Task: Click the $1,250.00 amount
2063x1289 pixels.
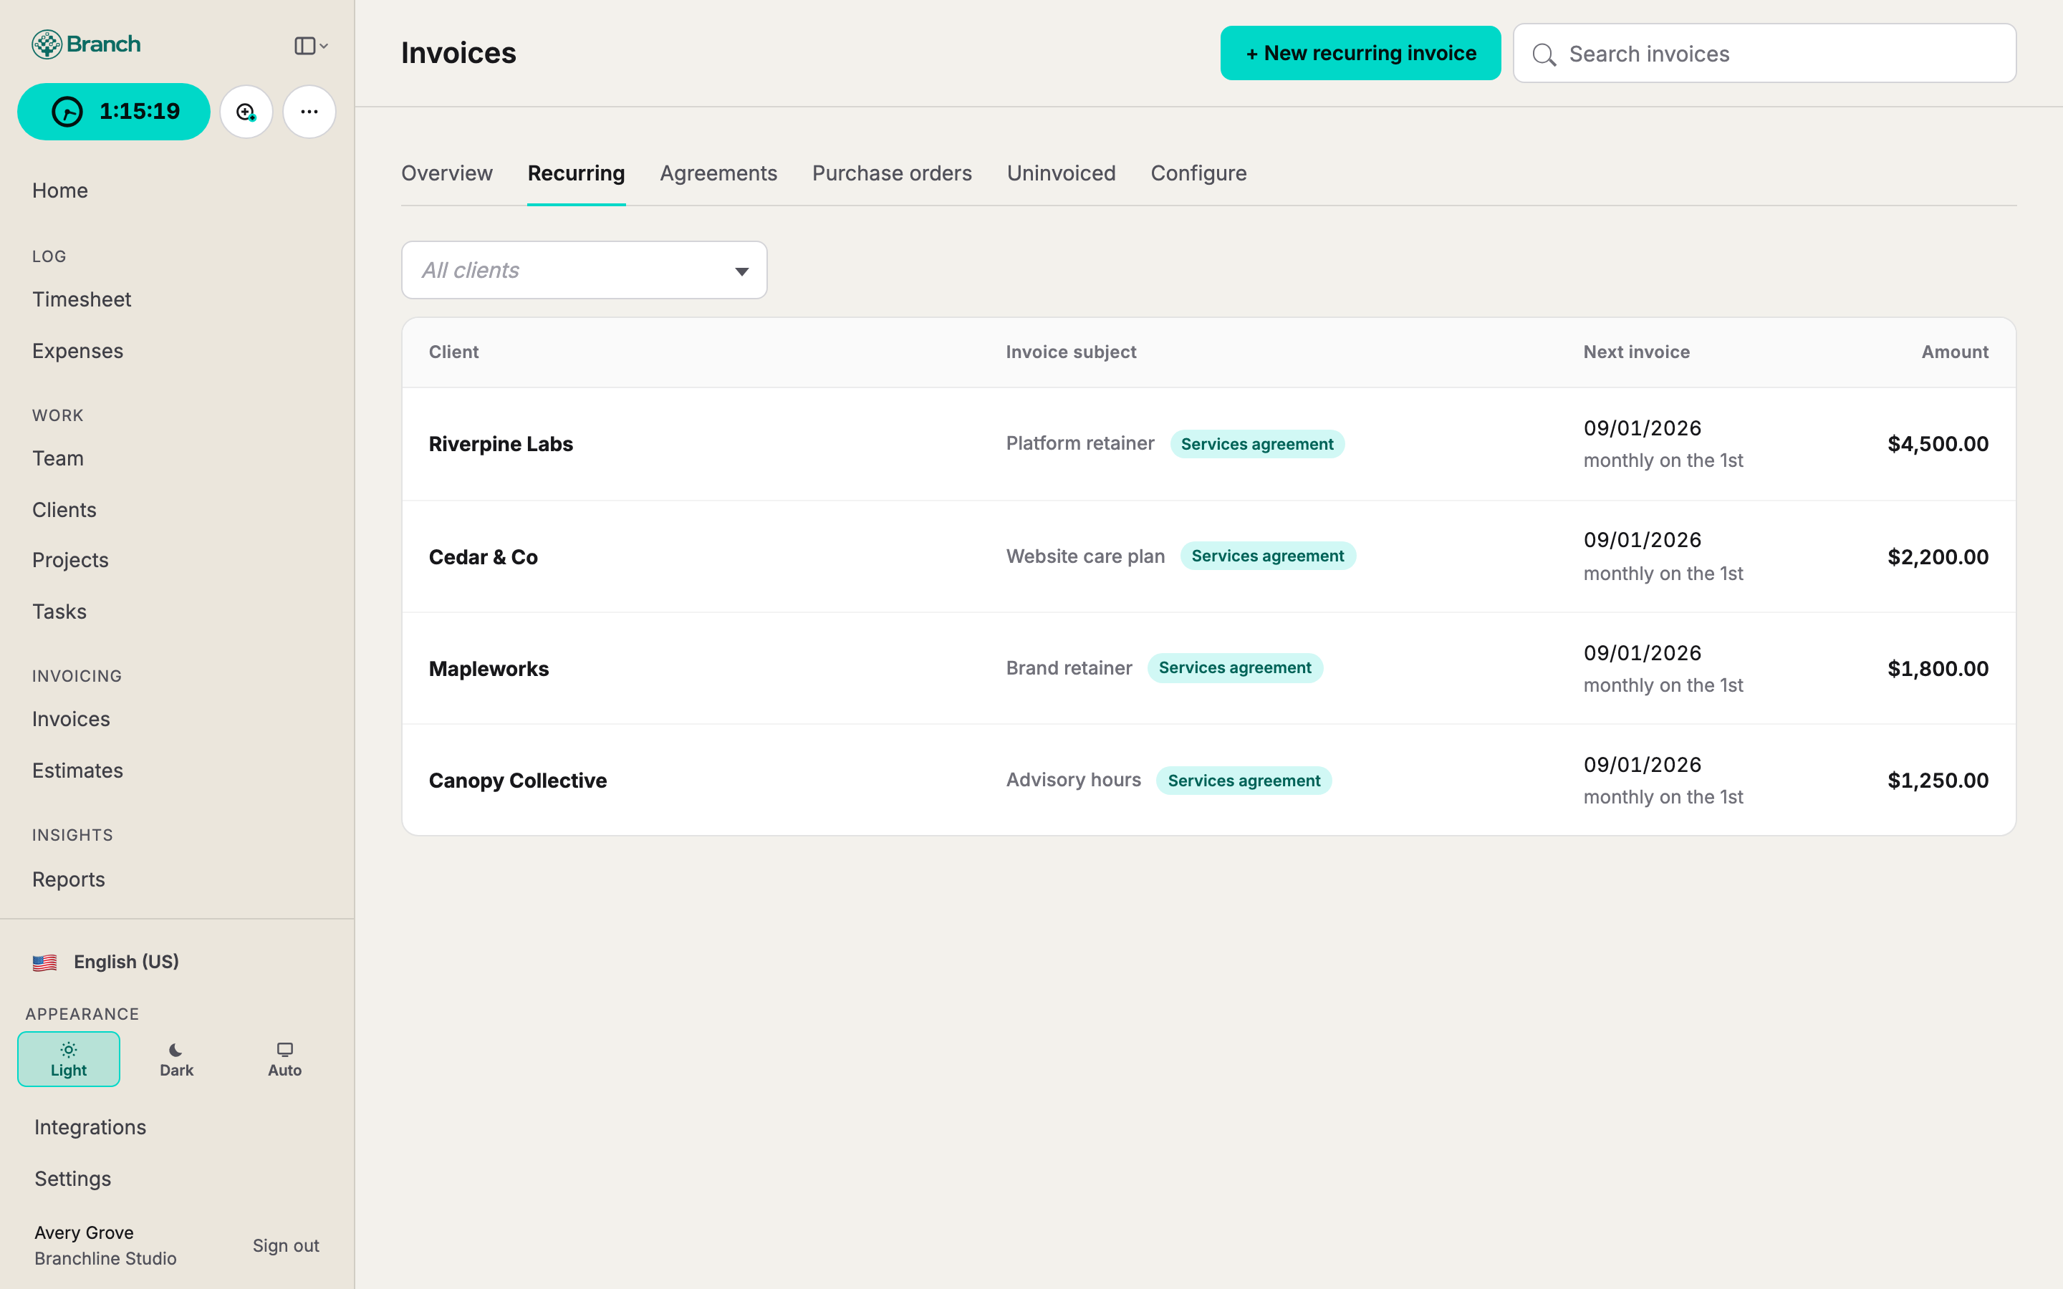Action: point(1938,780)
